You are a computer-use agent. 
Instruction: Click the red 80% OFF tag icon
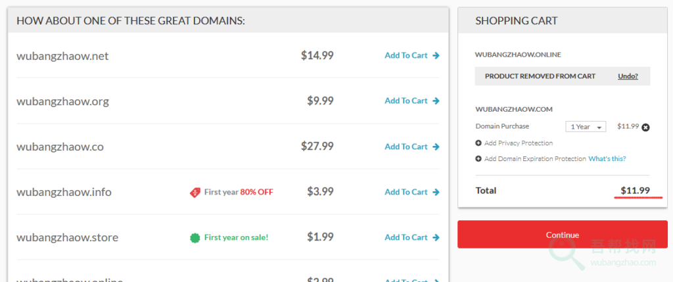click(x=195, y=193)
